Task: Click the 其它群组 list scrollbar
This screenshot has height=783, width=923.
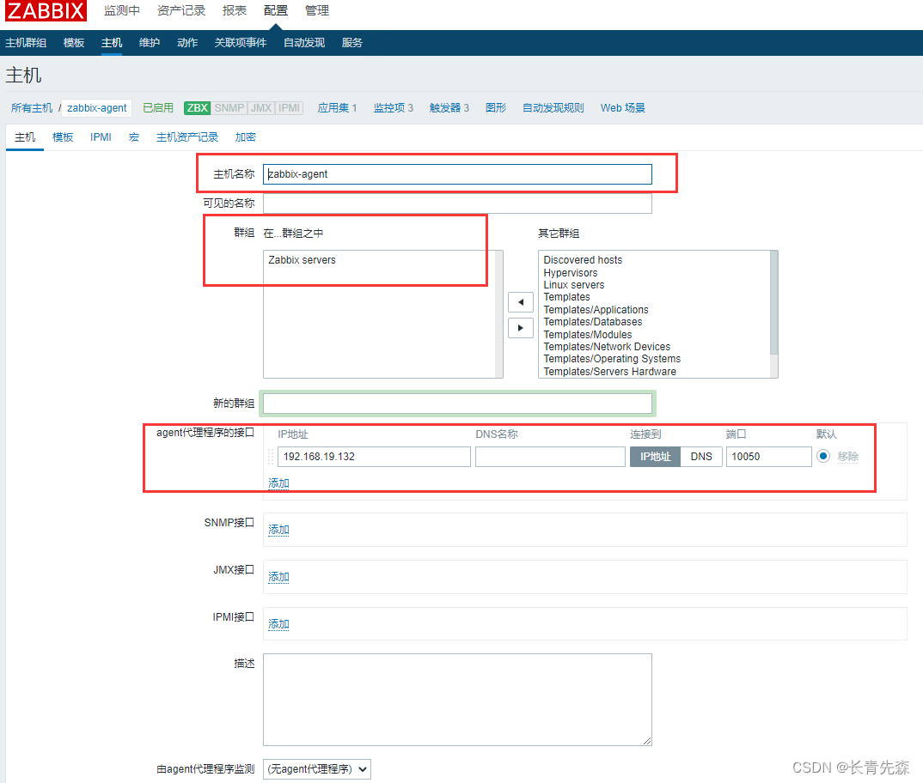Action: tap(774, 303)
